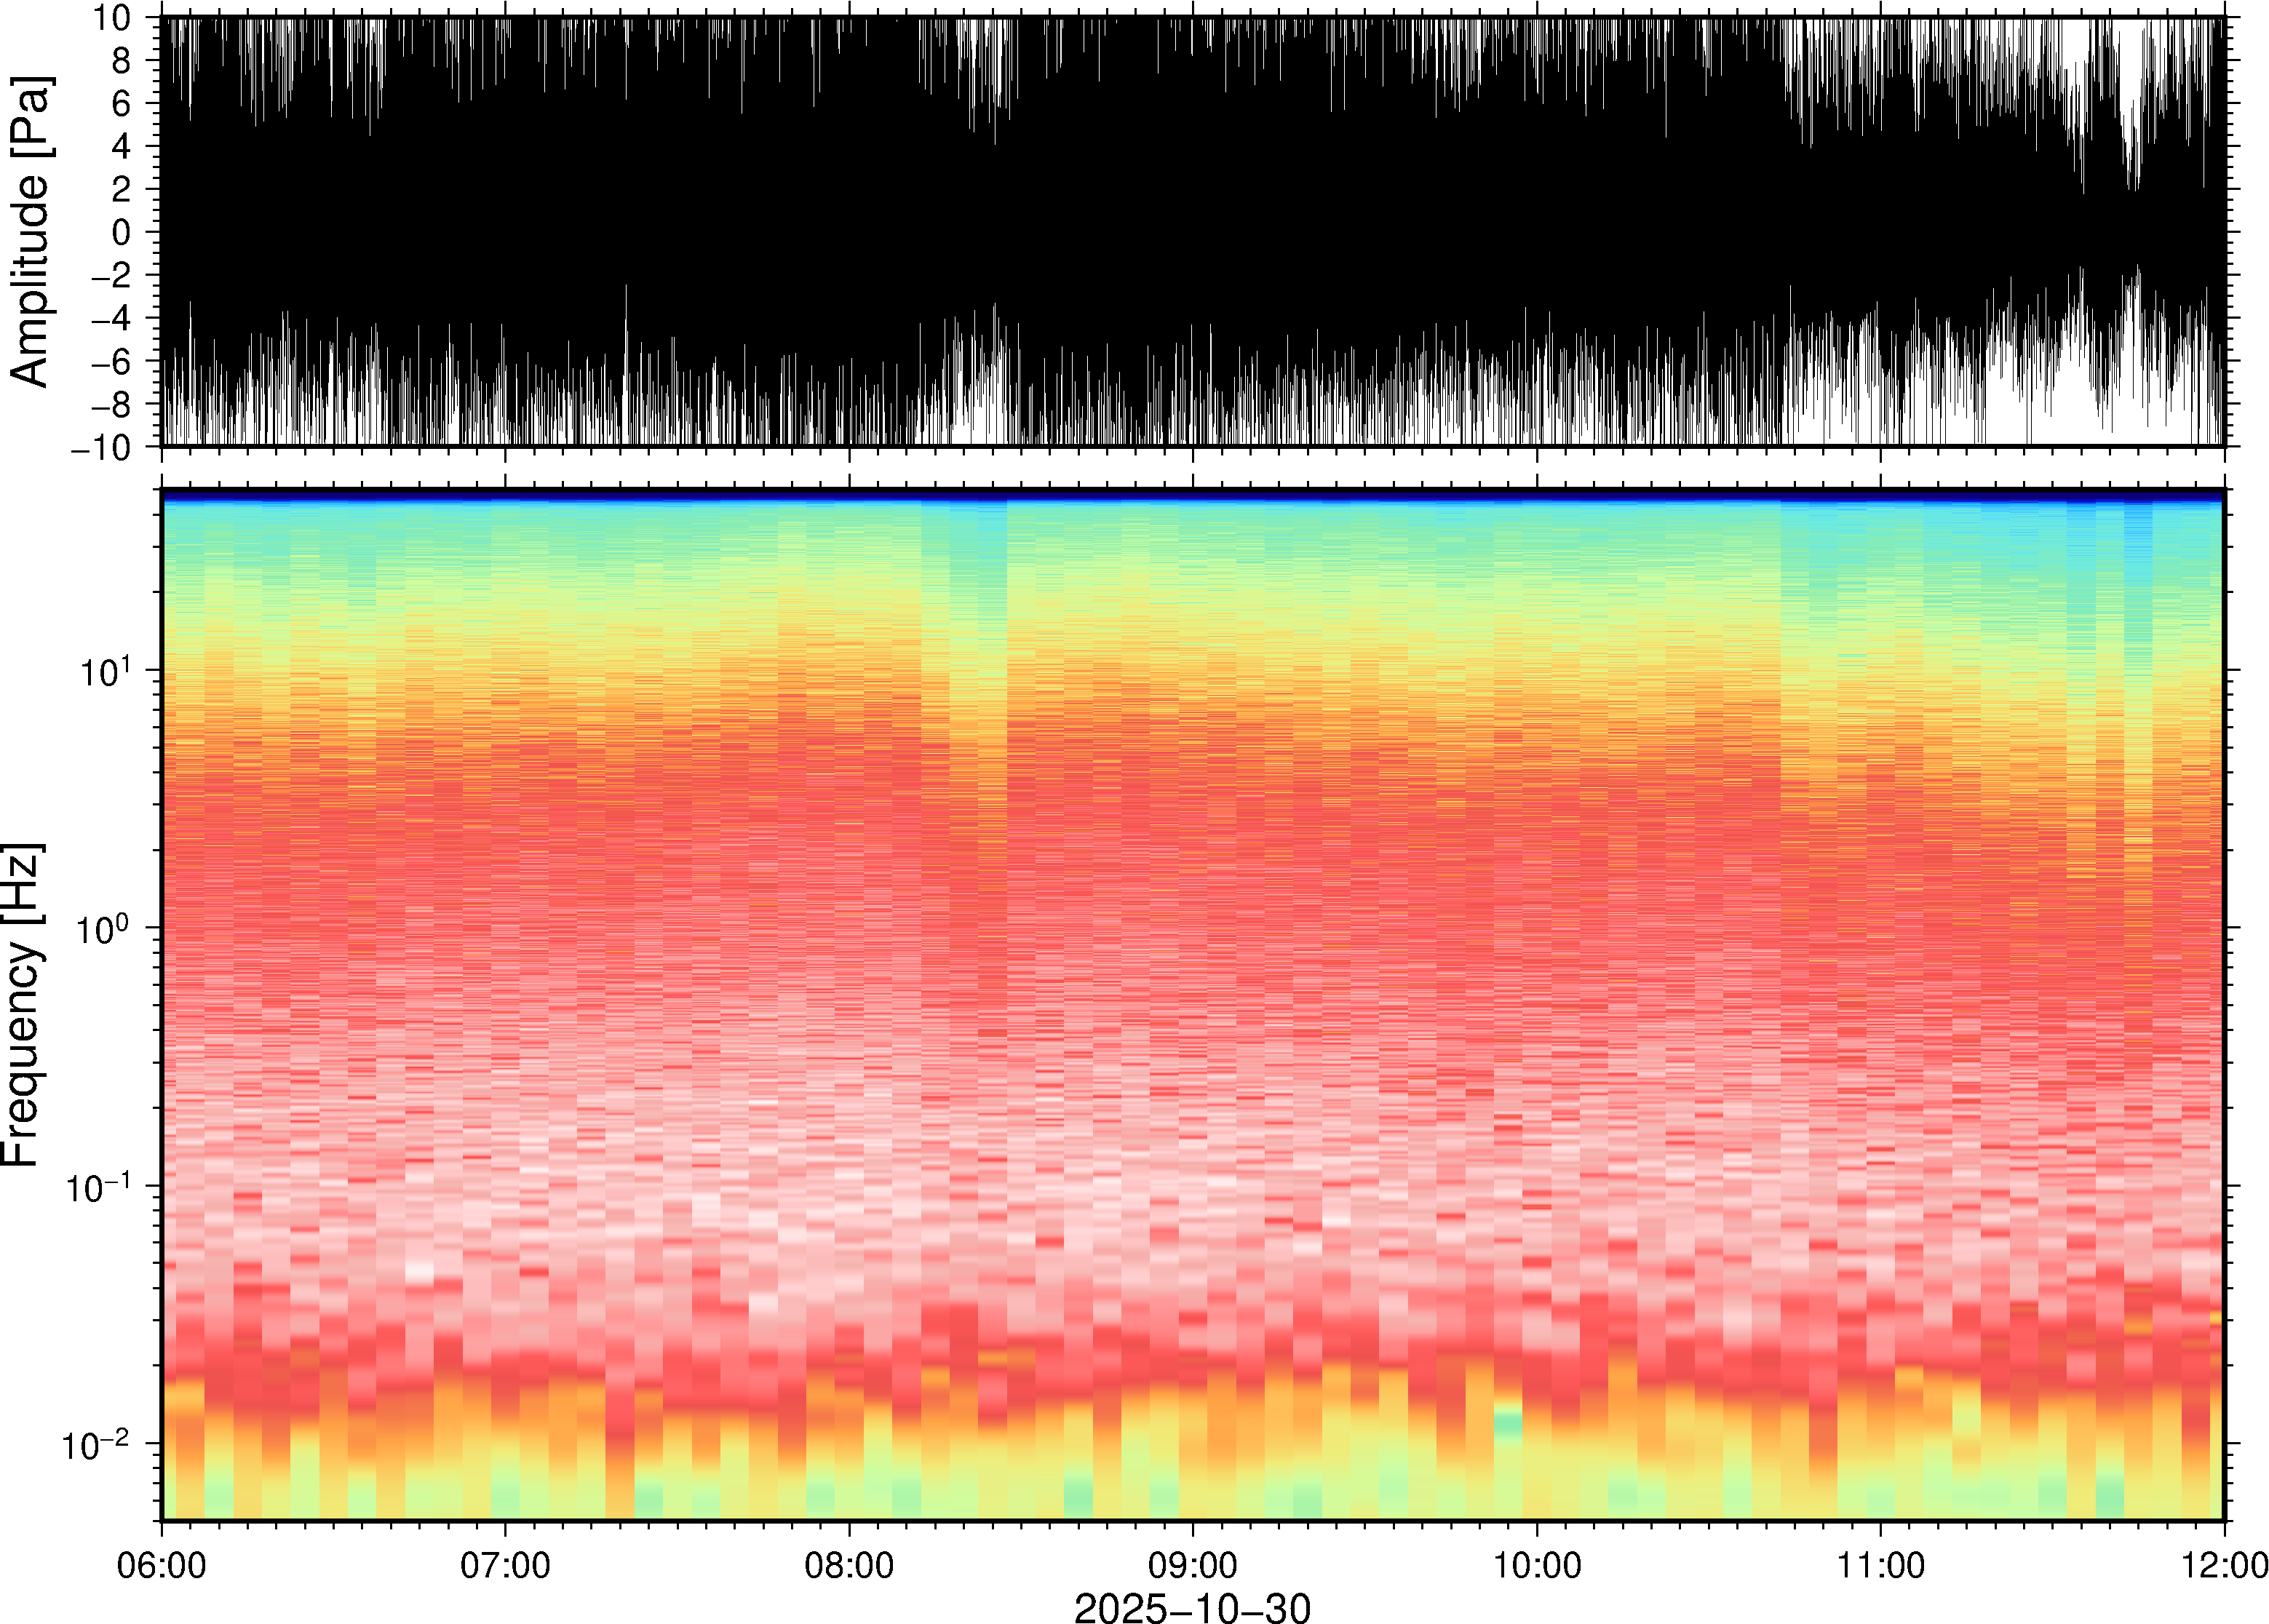The height and width of the screenshot is (1624, 2269).
Task: Click the 07:00 time axis label
Action: click(505, 1565)
